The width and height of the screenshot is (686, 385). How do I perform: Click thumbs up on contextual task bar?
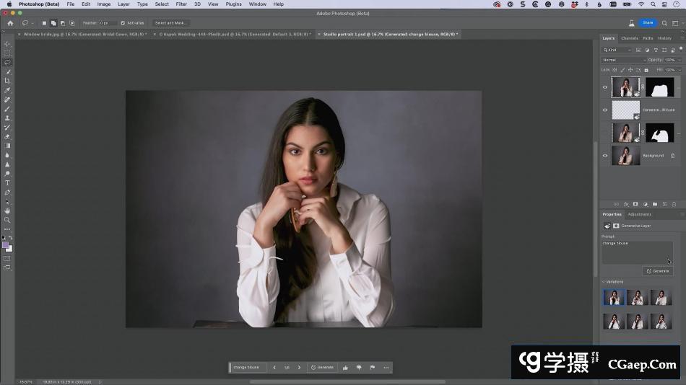point(345,368)
